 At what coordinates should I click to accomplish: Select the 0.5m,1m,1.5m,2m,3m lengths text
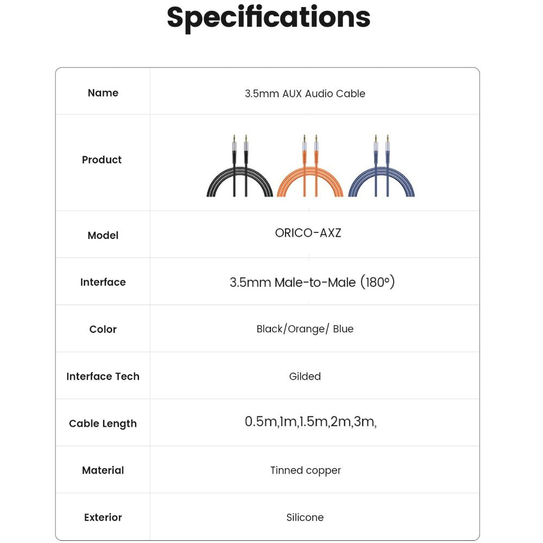(x=311, y=422)
